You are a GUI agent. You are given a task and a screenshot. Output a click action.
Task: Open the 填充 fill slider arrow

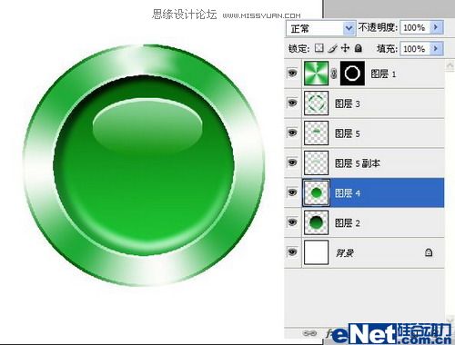[x=436, y=48]
